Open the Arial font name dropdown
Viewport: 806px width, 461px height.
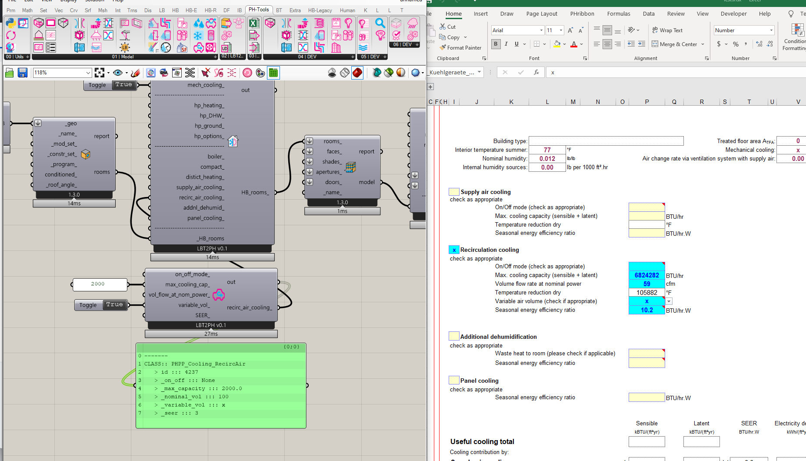pyautogui.click(x=541, y=30)
